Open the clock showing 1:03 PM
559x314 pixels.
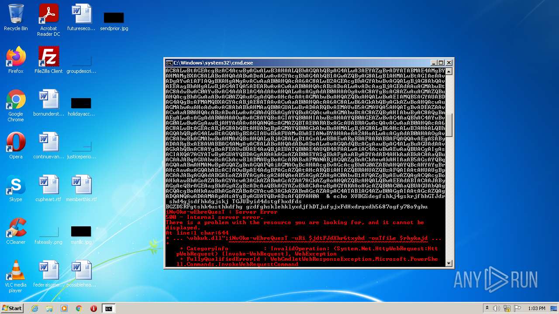click(537, 308)
